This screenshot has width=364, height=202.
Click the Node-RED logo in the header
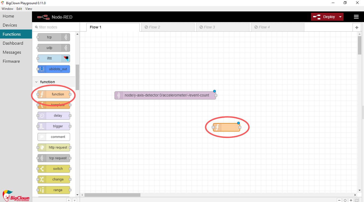point(43,17)
